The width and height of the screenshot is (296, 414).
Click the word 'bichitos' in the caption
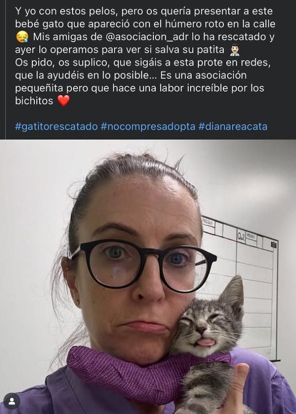34,101
